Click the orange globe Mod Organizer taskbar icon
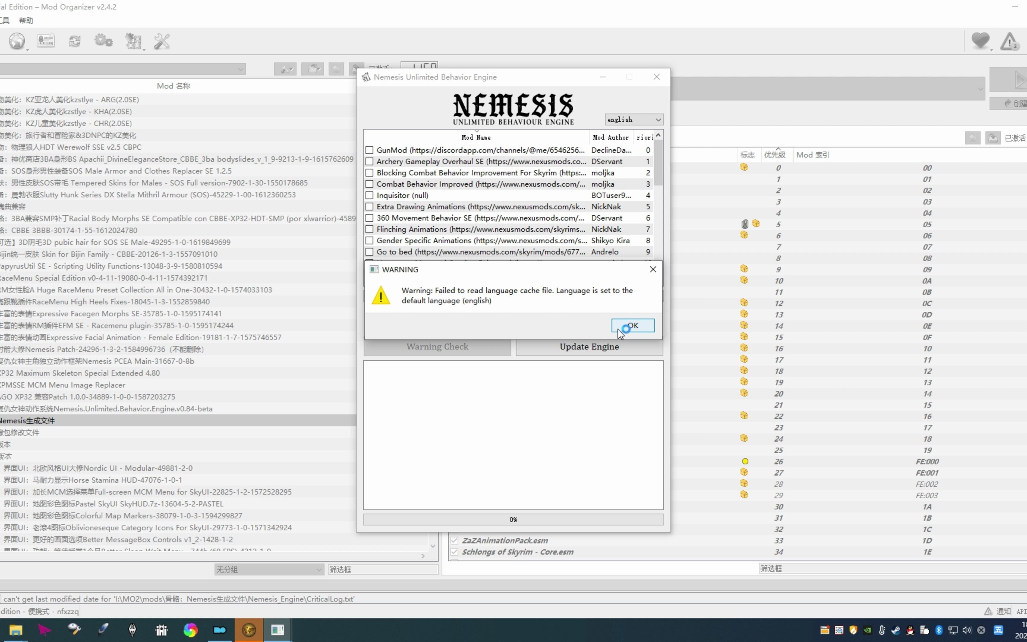 pyautogui.click(x=249, y=630)
